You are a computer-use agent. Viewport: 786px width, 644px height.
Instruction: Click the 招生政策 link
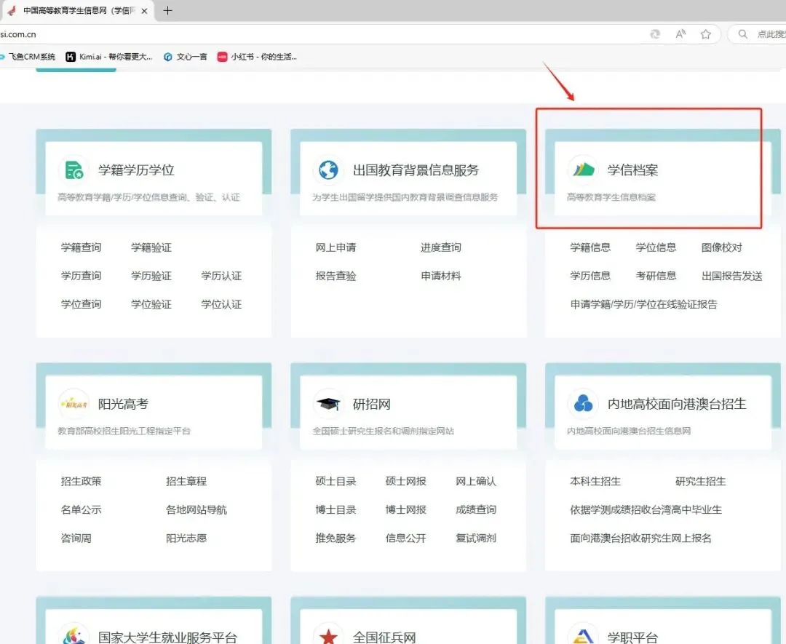tap(82, 481)
